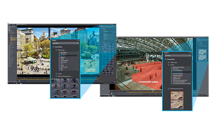Open Last Hour dropdown in bicycle Search panel
Viewport: 217px width, 122px height.
pos(65,43)
